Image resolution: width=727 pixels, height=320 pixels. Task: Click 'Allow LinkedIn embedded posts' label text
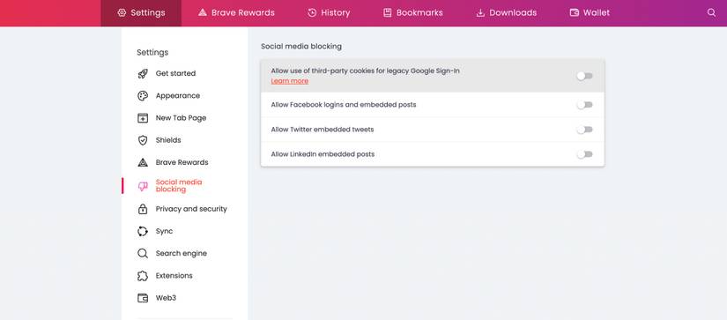click(x=323, y=154)
